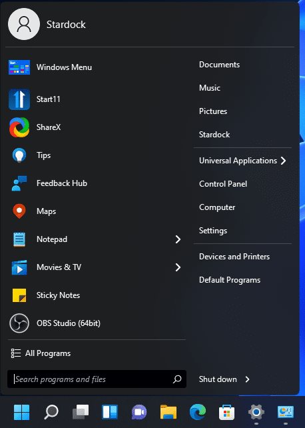Open the OBS Studio (64bit) icon
This screenshot has height=428, width=305.
click(x=19, y=323)
